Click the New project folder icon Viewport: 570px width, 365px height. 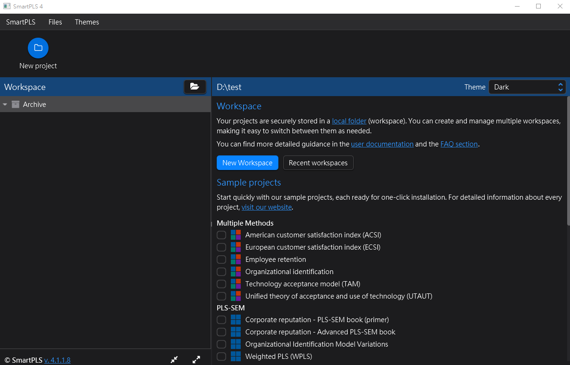(38, 48)
